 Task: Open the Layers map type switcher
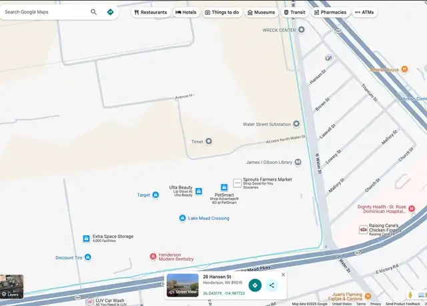click(x=11, y=287)
